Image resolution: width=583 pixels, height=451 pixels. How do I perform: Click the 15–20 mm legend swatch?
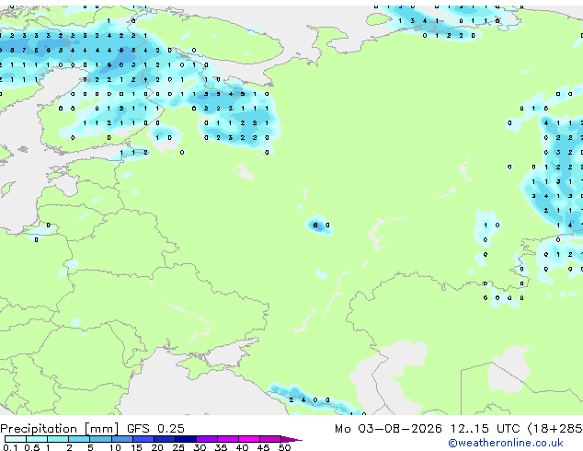tap(143, 439)
